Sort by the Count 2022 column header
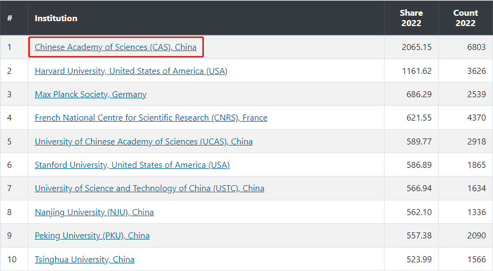Image resolution: width=493 pixels, height=271 pixels. pyautogui.click(x=465, y=18)
